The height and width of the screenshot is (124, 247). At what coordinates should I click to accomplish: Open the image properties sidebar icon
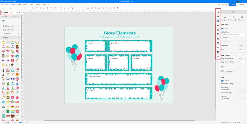[218, 43]
